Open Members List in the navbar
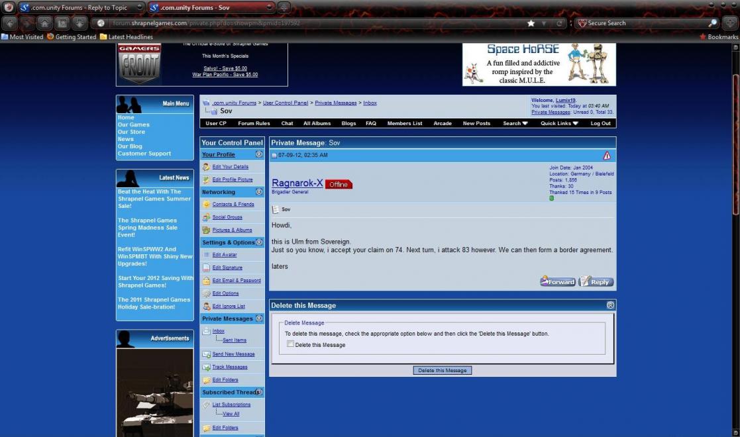740x437 pixels. [404, 123]
